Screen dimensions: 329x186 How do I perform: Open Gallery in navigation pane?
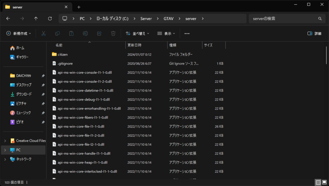(x=19, y=57)
